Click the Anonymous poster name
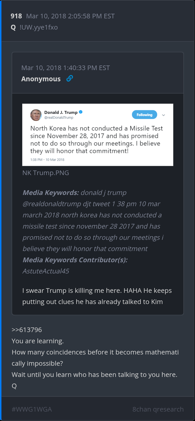 (x=41, y=79)
